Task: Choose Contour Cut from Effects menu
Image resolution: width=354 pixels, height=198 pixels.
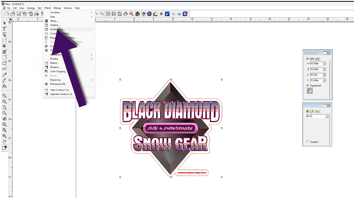Action: [69, 29]
